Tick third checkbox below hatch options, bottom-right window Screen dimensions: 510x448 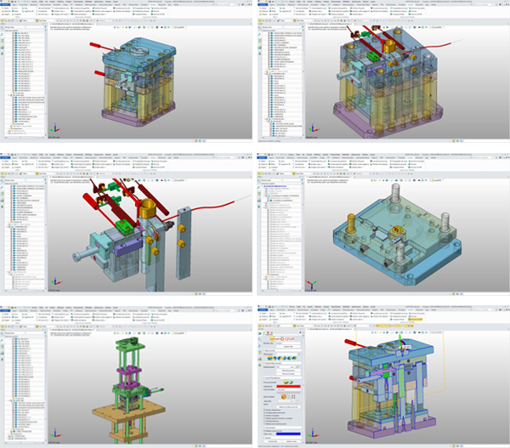click(264, 416)
